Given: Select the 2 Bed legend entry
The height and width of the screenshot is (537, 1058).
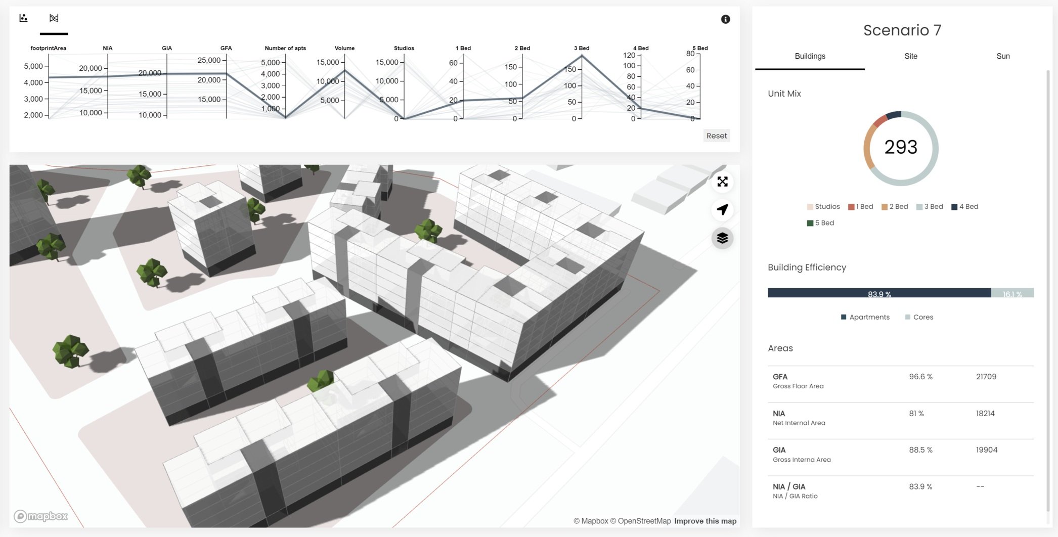Looking at the screenshot, I should click(895, 206).
